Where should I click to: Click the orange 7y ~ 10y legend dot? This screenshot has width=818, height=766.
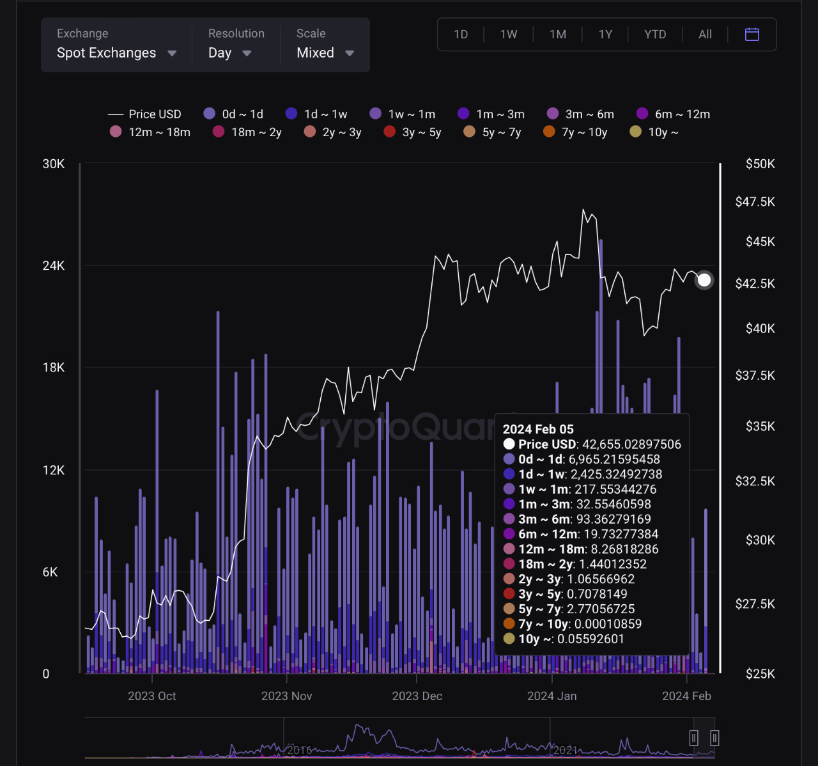(x=548, y=132)
